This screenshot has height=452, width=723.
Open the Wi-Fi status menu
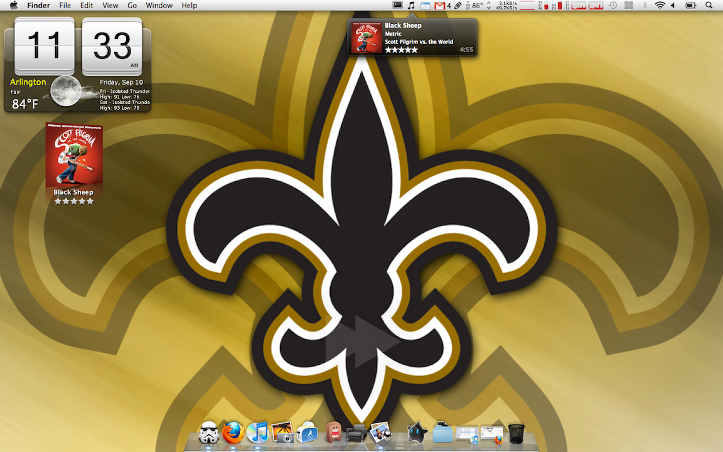[x=660, y=6]
